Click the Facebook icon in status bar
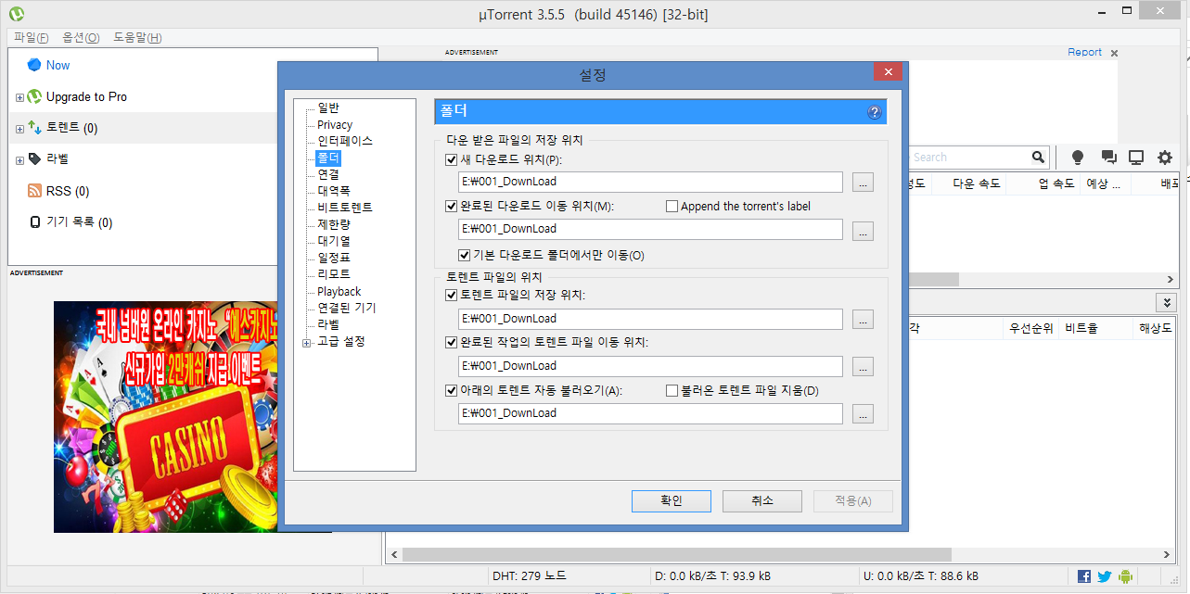 (1084, 576)
